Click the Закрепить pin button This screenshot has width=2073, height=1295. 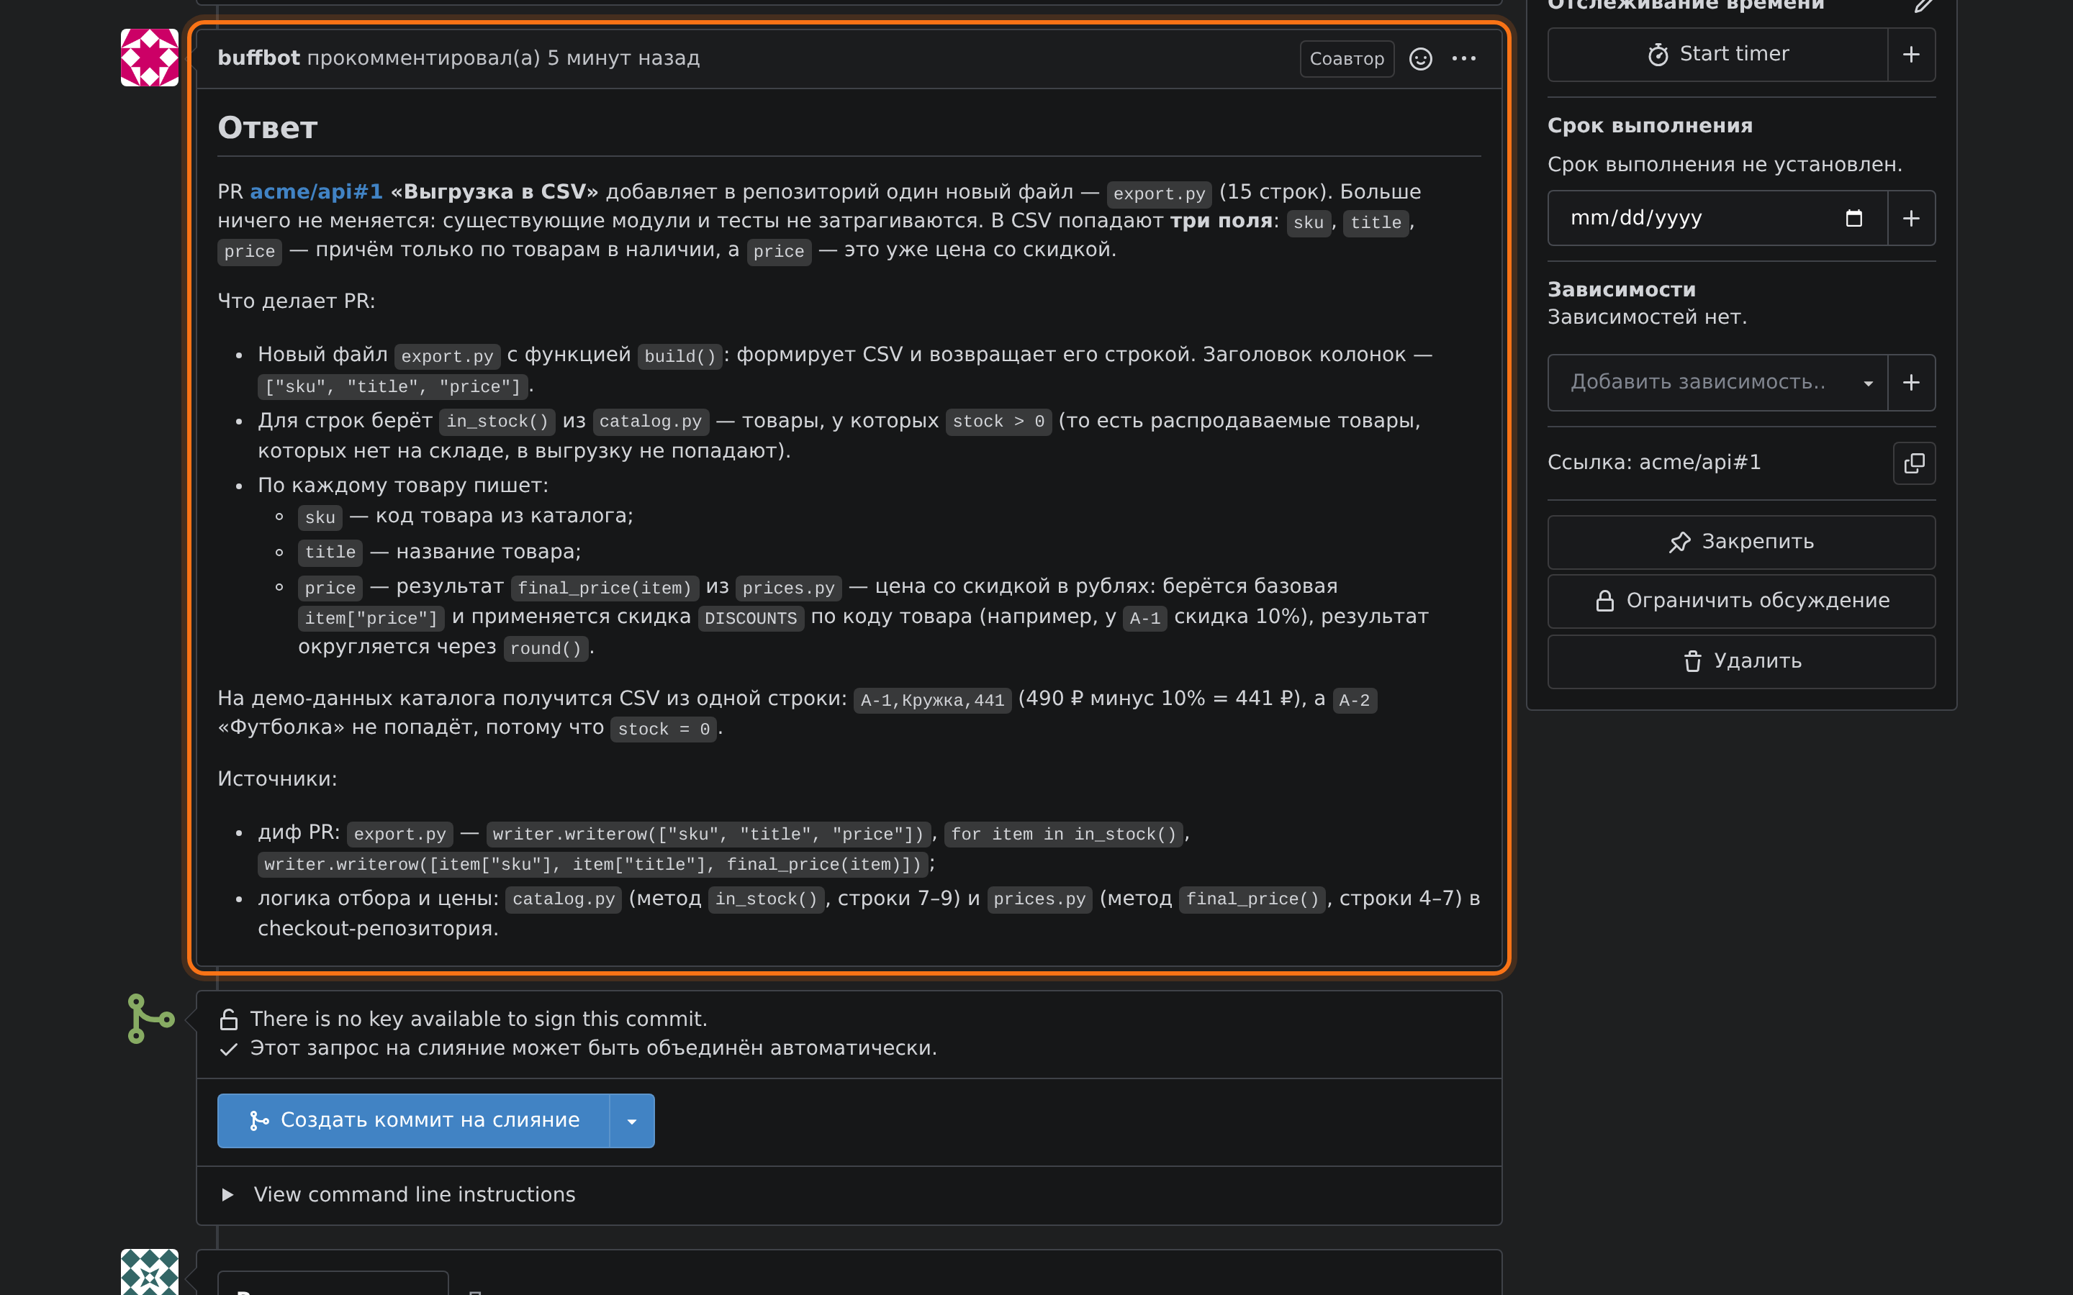(x=1740, y=542)
